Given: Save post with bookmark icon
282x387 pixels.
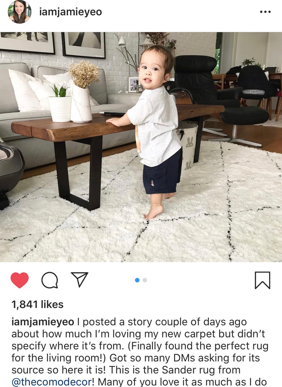Looking at the screenshot, I should pos(262,280).
